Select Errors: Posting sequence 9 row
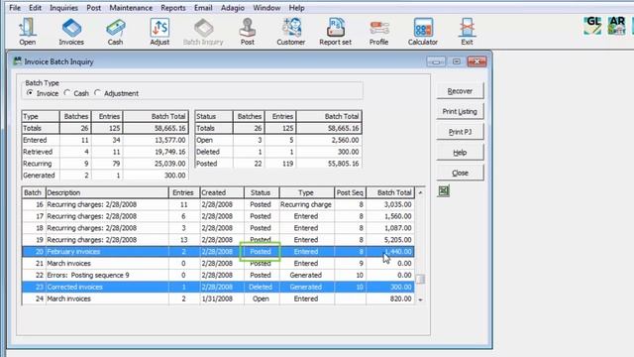The width and height of the screenshot is (634, 357). (x=218, y=275)
